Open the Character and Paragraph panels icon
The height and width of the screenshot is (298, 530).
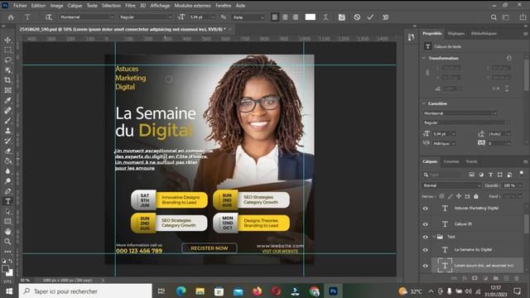(x=342, y=17)
